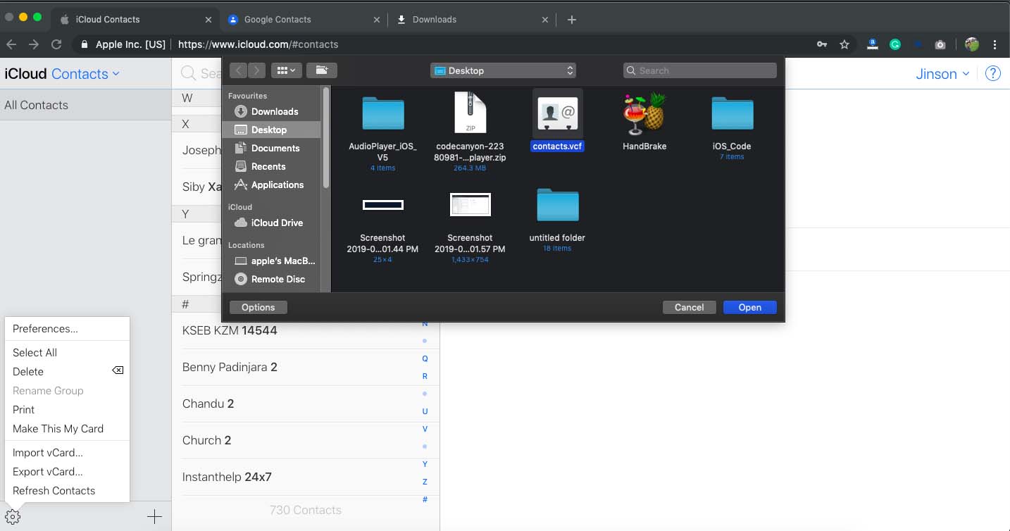Screen dimensions: 1010x531
Task: Go forward in file dialog folder history
Action: pyautogui.click(x=257, y=70)
